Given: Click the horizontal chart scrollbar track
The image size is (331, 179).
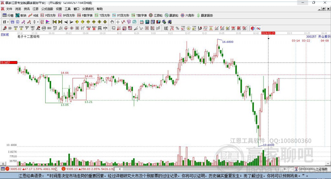Looking at the screenshot, I should tap(203, 169).
